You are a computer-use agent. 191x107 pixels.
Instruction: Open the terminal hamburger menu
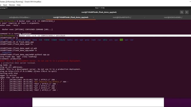coord(187,12)
